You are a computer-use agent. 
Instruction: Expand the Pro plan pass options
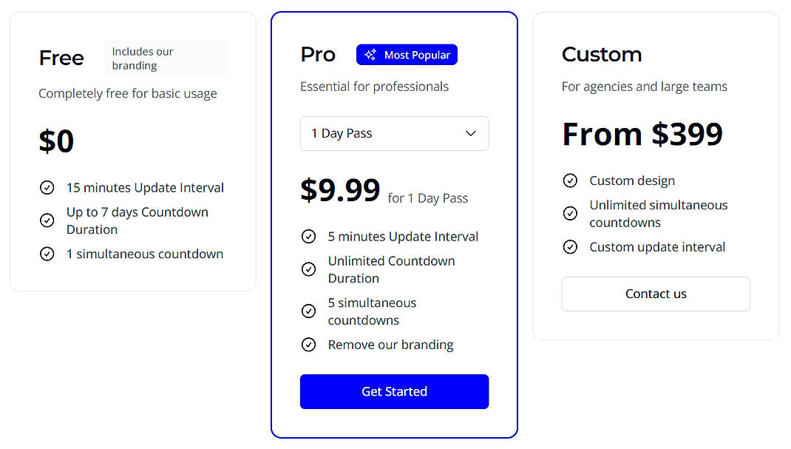(394, 133)
